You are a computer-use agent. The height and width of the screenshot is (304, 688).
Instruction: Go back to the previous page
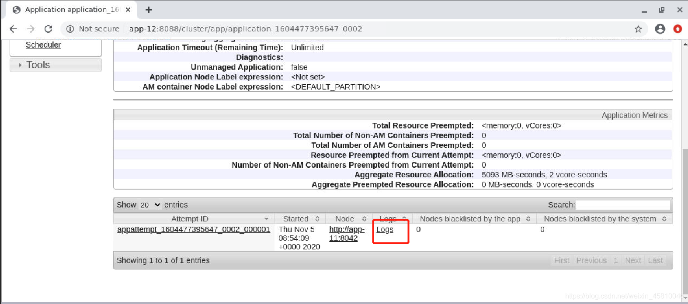(13, 29)
